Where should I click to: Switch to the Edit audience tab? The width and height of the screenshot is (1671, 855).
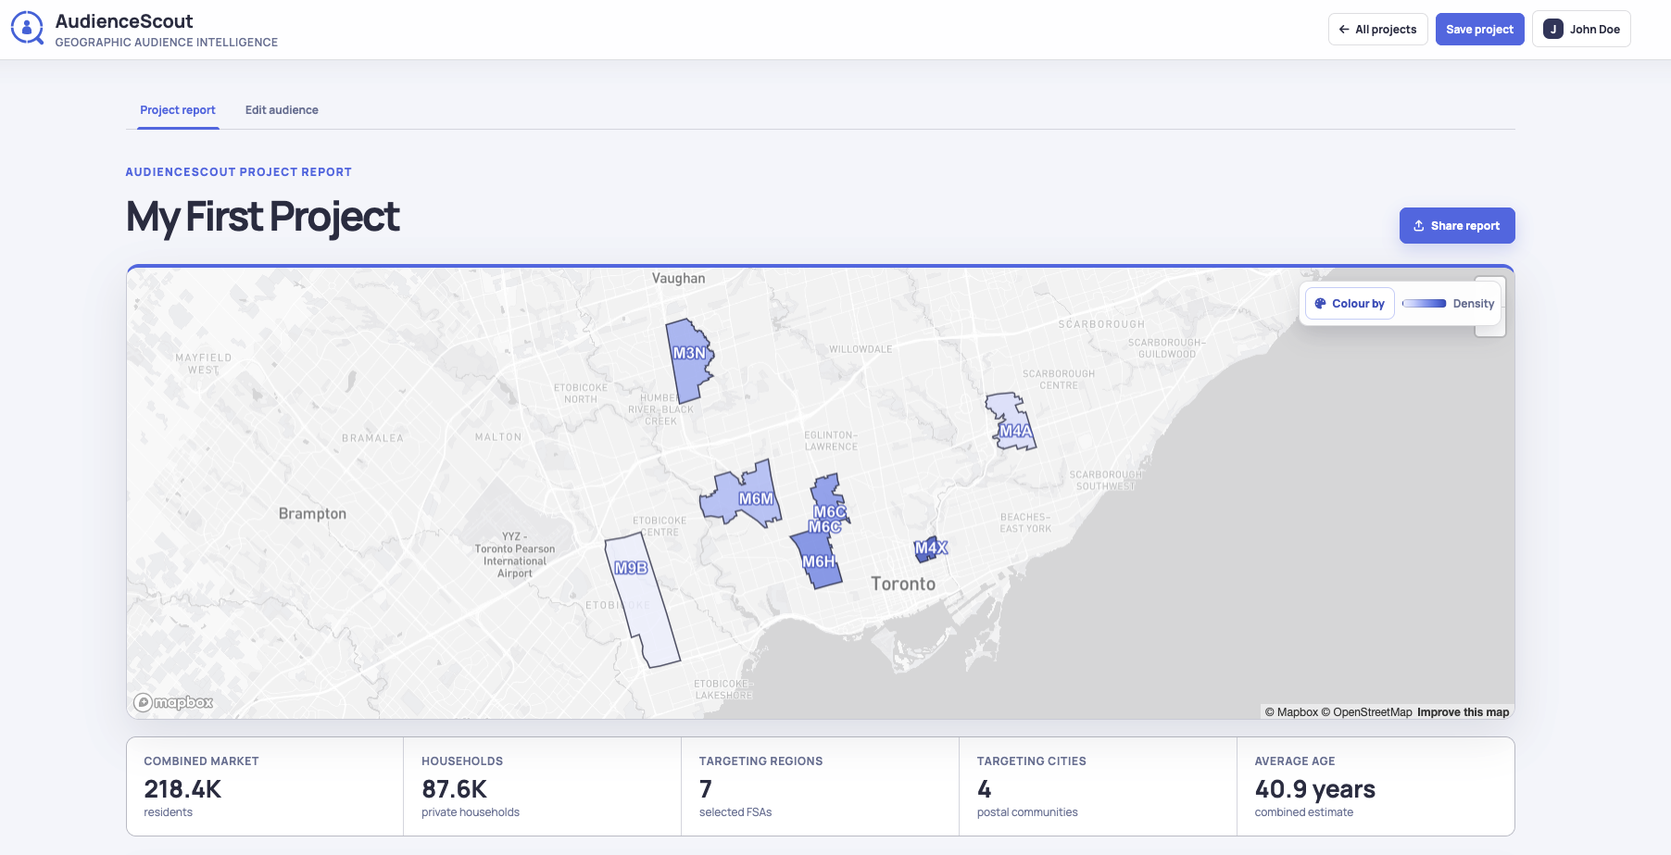click(x=282, y=110)
